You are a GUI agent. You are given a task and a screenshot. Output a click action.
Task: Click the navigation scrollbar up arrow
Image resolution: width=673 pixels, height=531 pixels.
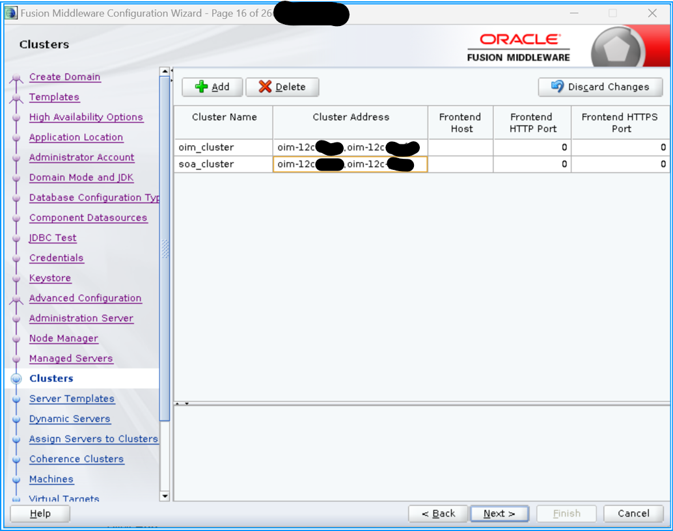point(165,72)
